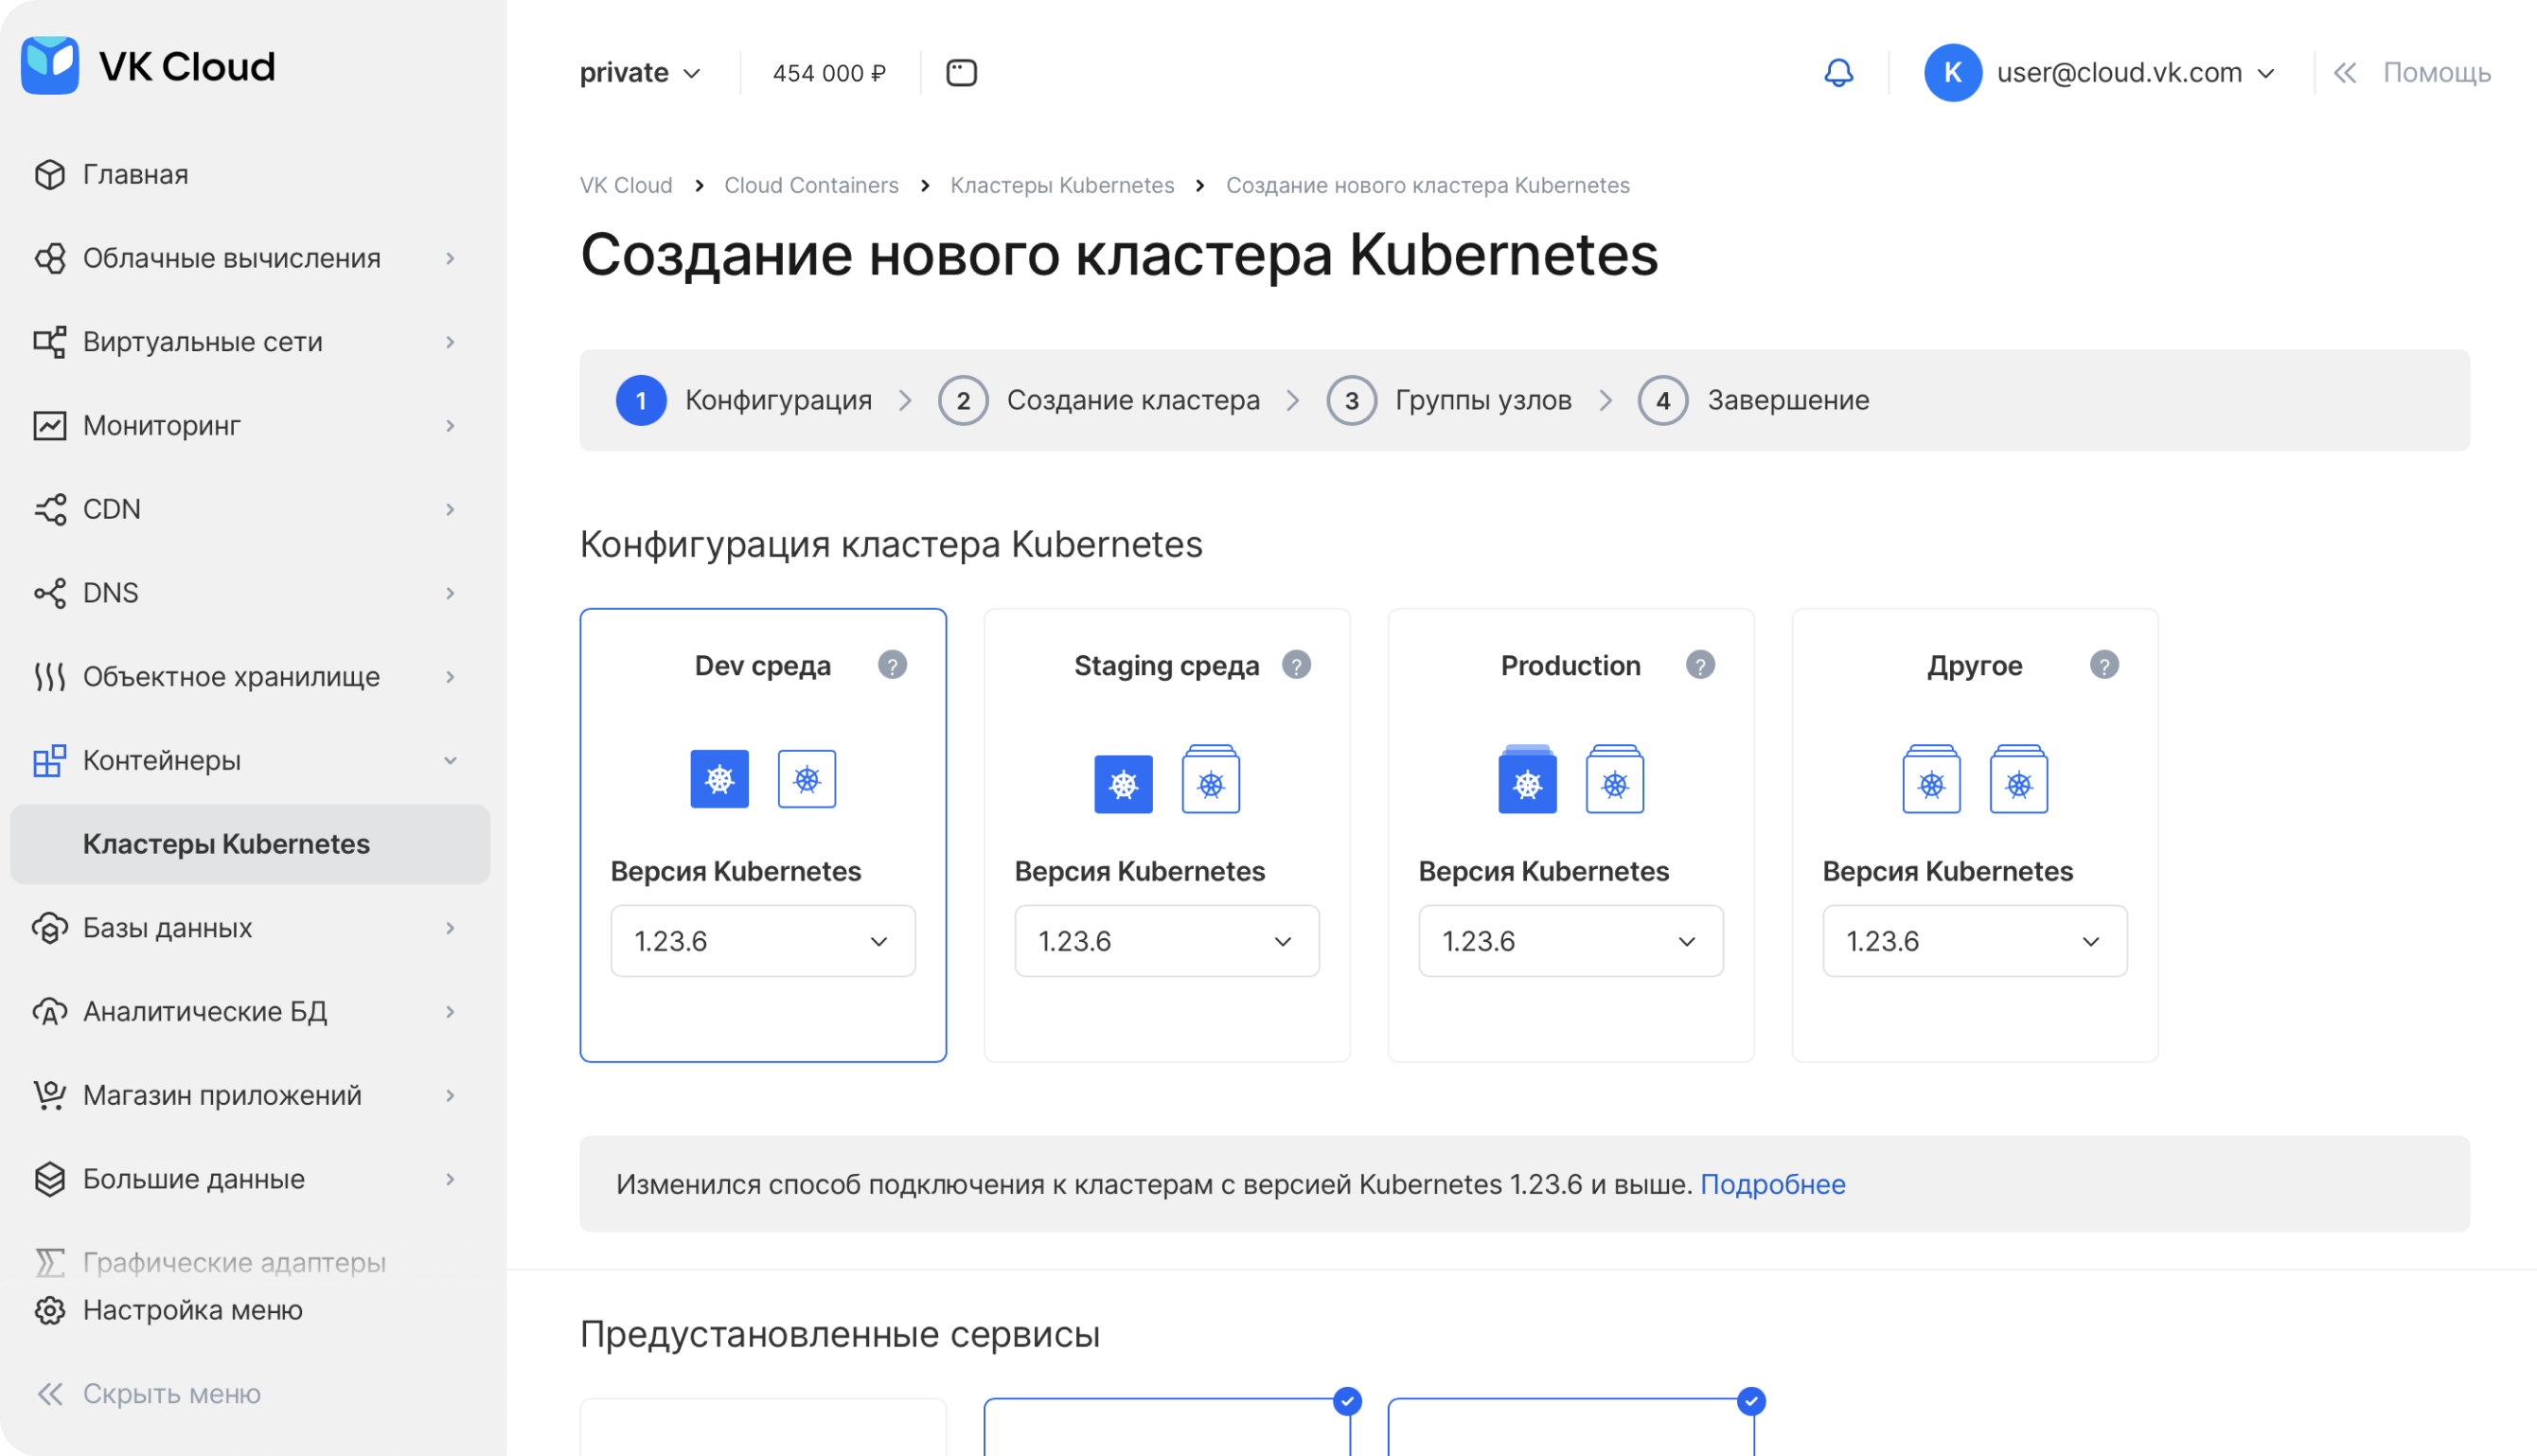Viewport: 2537px width, 1456px height.
Task: Expand Мониторинг submenu arrow
Action: coord(450,426)
